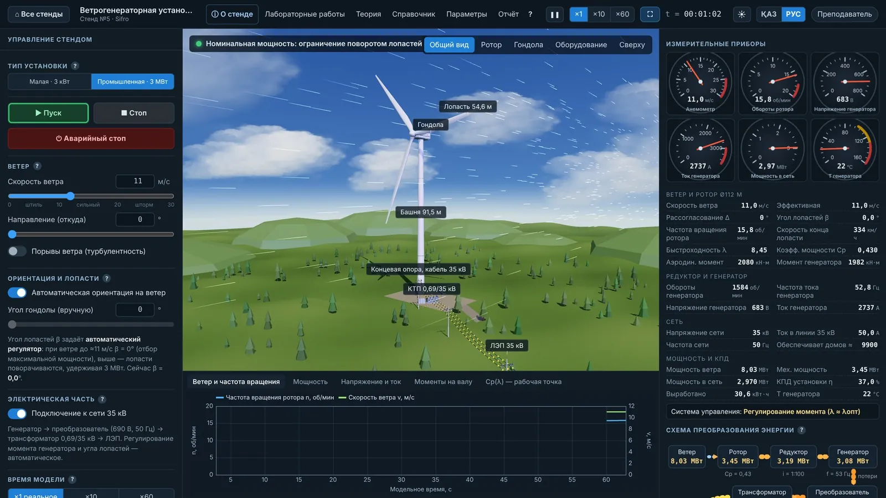886x498 pixels.
Task: Set simulation speed to ×60 in top bar
Action: point(622,14)
